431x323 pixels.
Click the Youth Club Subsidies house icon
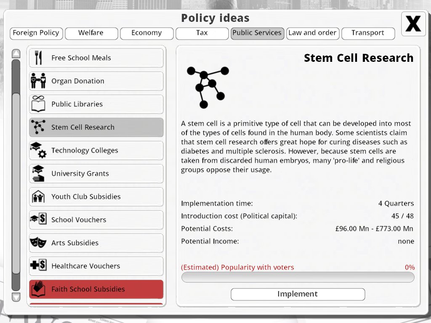(38, 196)
